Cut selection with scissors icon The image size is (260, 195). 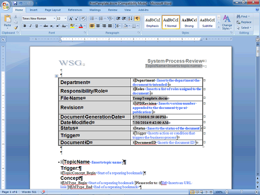pos(16,17)
